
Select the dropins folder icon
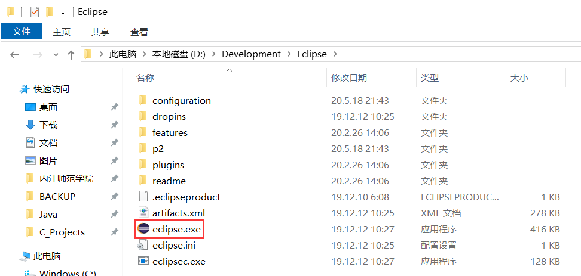143,116
